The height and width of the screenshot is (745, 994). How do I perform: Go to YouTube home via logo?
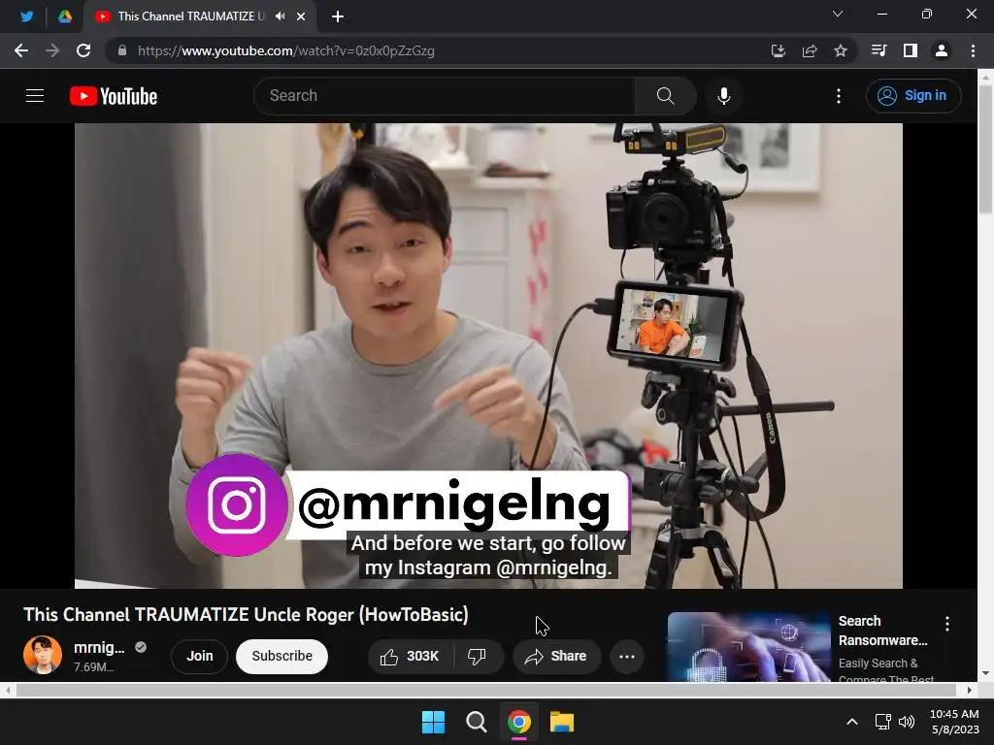[114, 96]
